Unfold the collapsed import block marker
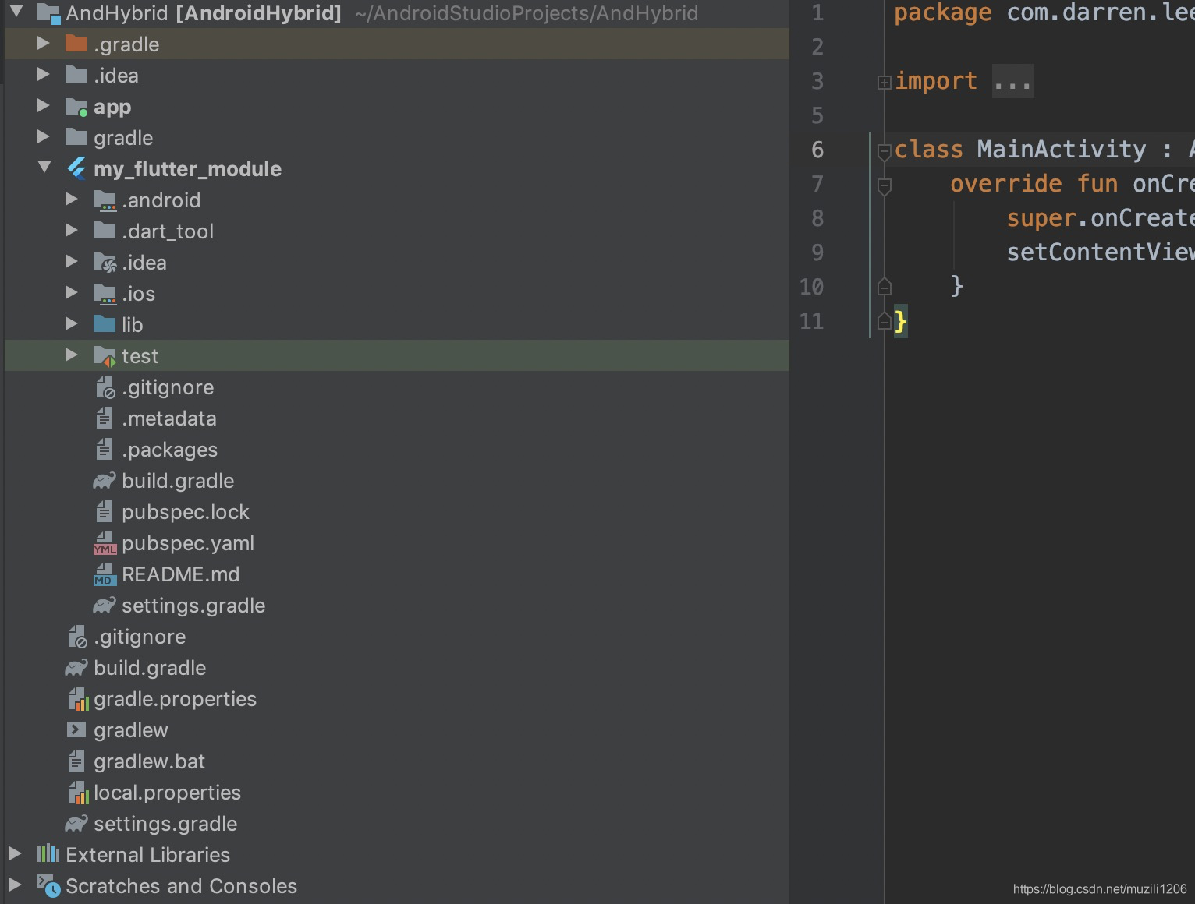Image resolution: width=1195 pixels, height=904 pixels. coord(884,82)
